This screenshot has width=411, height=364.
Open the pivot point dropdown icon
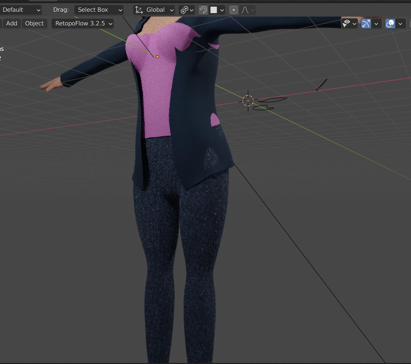coord(187,10)
